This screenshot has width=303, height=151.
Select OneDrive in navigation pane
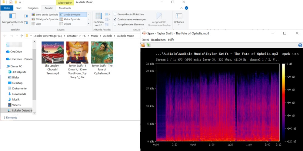tap(14, 52)
